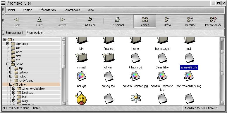
Task: Open the nsmail folder icon
Action: click(81, 57)
